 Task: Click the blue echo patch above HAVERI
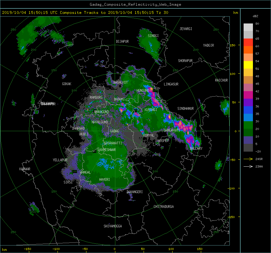coord(105,164)
